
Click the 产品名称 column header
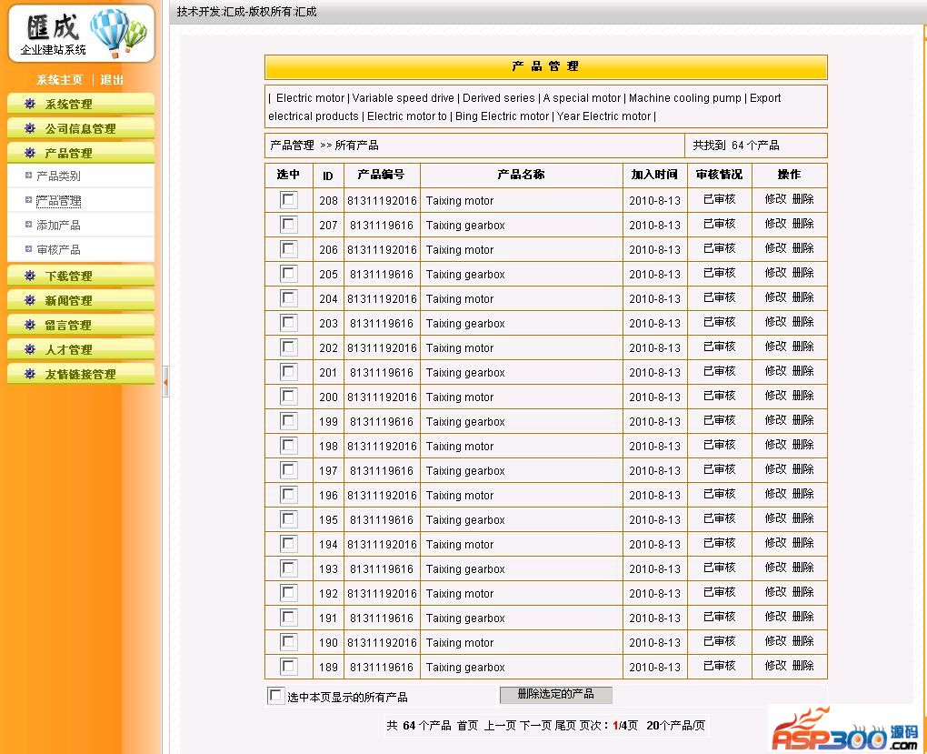click(521, 175)
